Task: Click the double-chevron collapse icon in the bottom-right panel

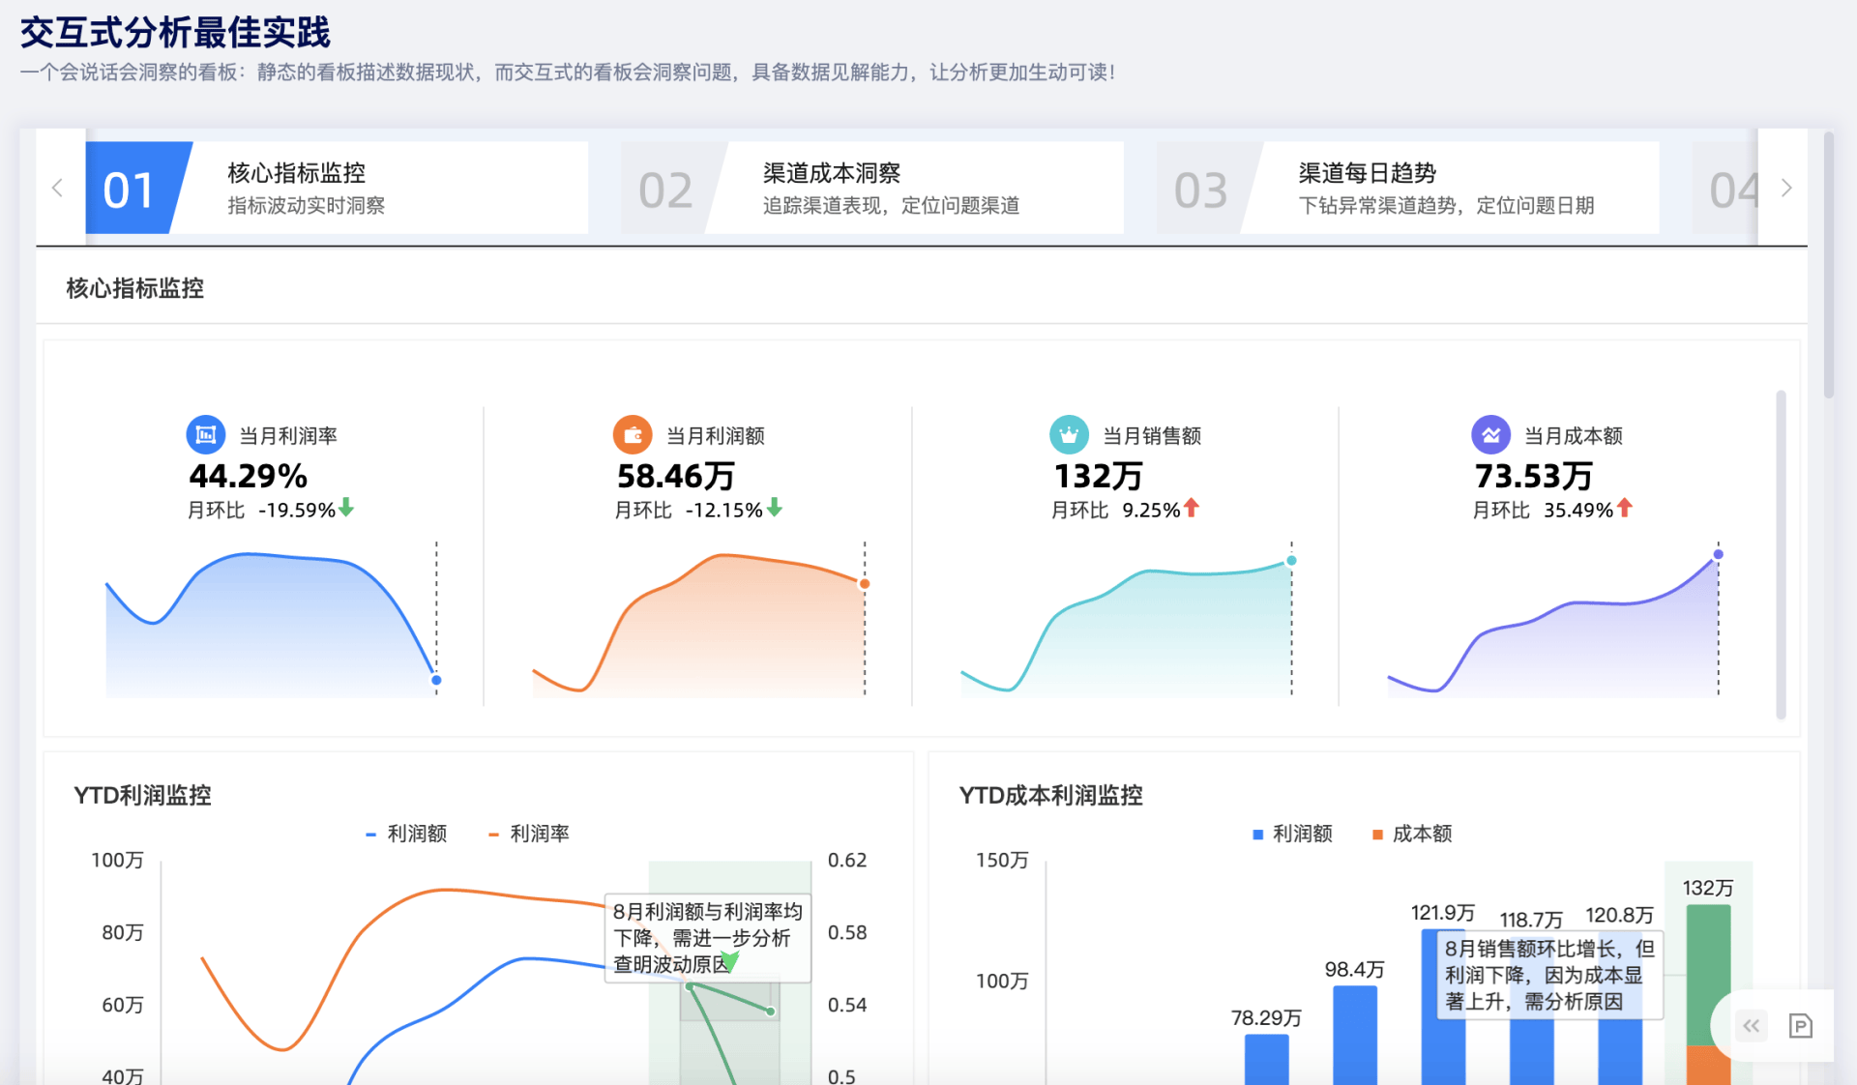Action: pos(1752,1026)
